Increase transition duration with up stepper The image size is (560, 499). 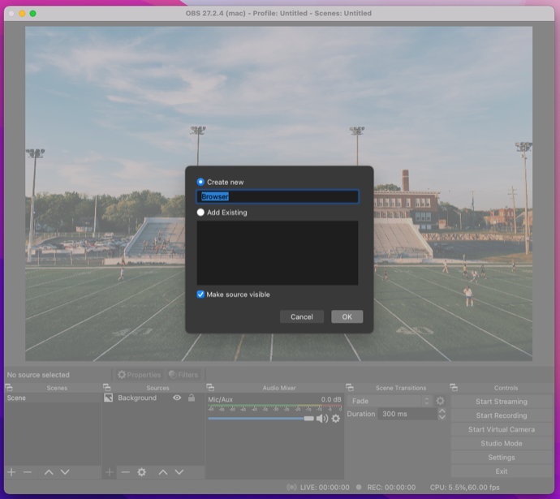coord(442,411)
